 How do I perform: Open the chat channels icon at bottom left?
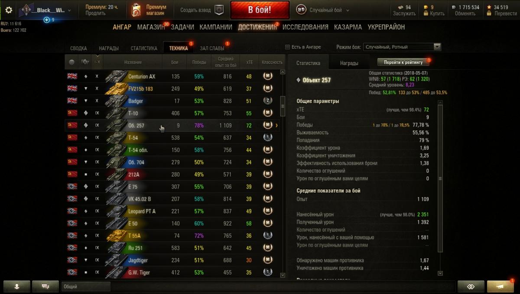45,287
